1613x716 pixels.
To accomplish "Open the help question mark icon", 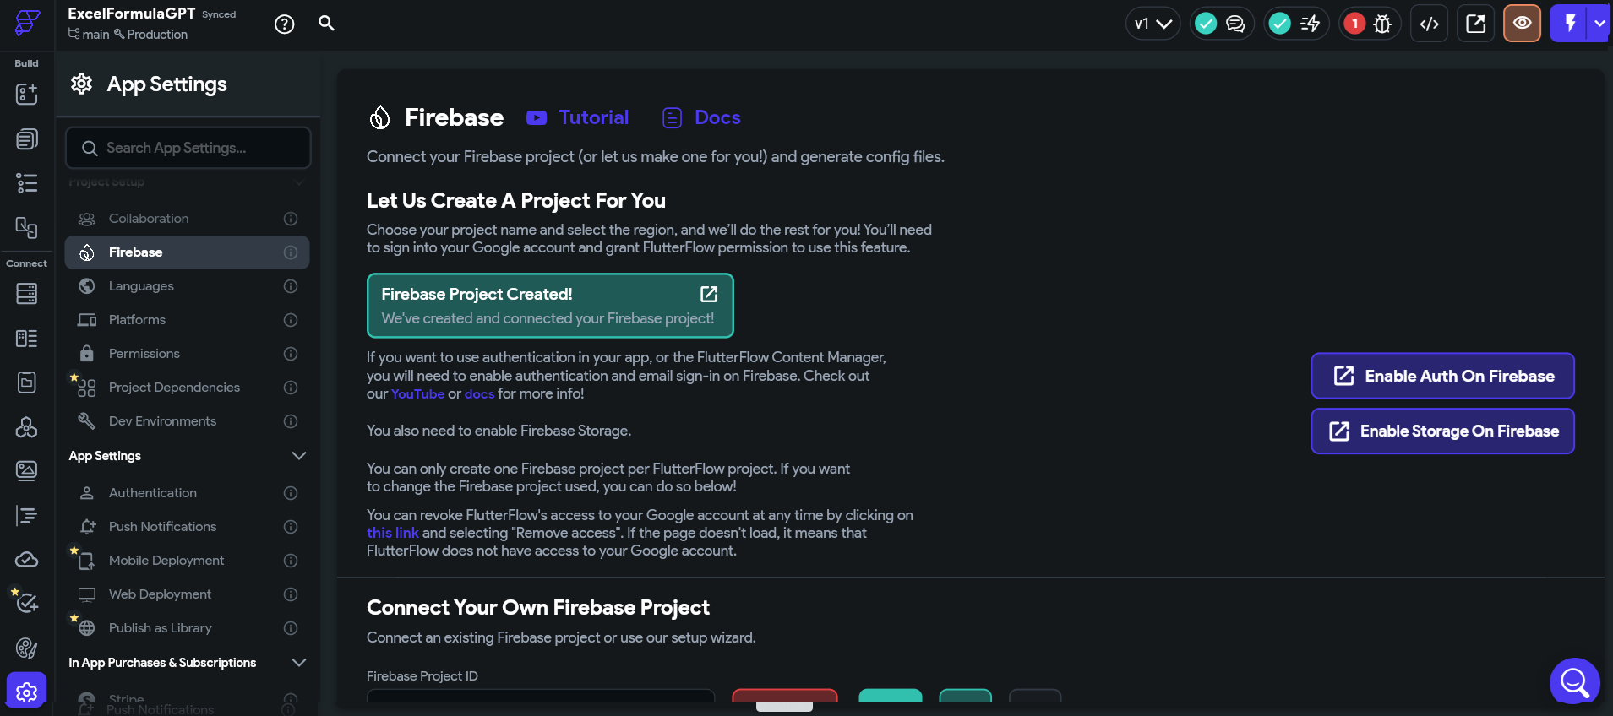I will pyautogui.click(x=285, y=24).
